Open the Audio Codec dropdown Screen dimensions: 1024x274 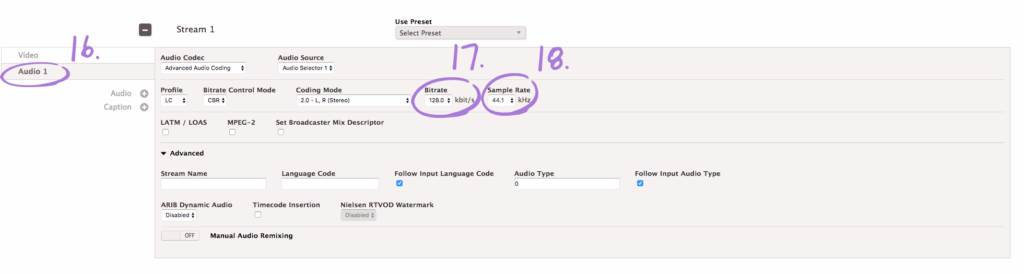(203, 68)
